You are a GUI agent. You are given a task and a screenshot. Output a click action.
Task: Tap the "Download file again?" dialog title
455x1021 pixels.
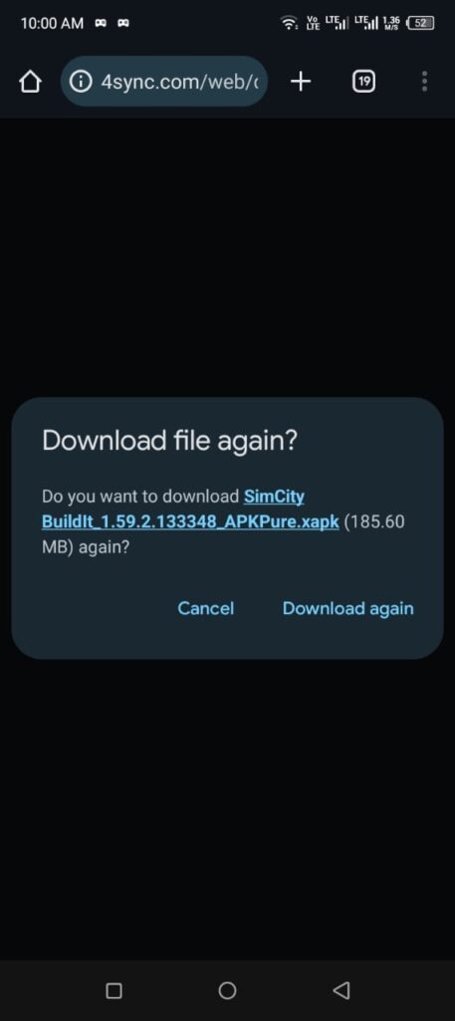click(x=169, y=441)
